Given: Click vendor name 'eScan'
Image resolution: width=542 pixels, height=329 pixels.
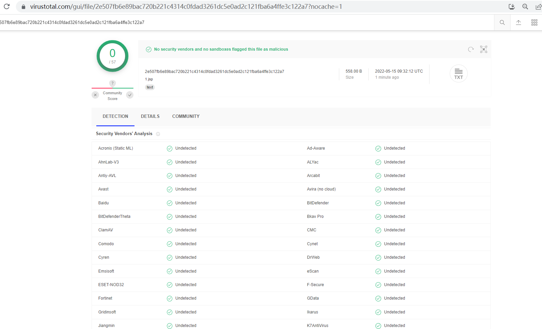Looking at the screenshot, I should (313, 271).
